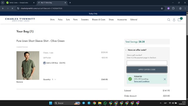Bookmark this page with the star icon
Image resolution: width=188 pixels, height=106 pixels.
coord(162,9)
